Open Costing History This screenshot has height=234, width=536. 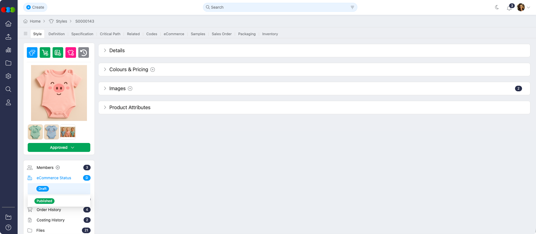(51, 220)
